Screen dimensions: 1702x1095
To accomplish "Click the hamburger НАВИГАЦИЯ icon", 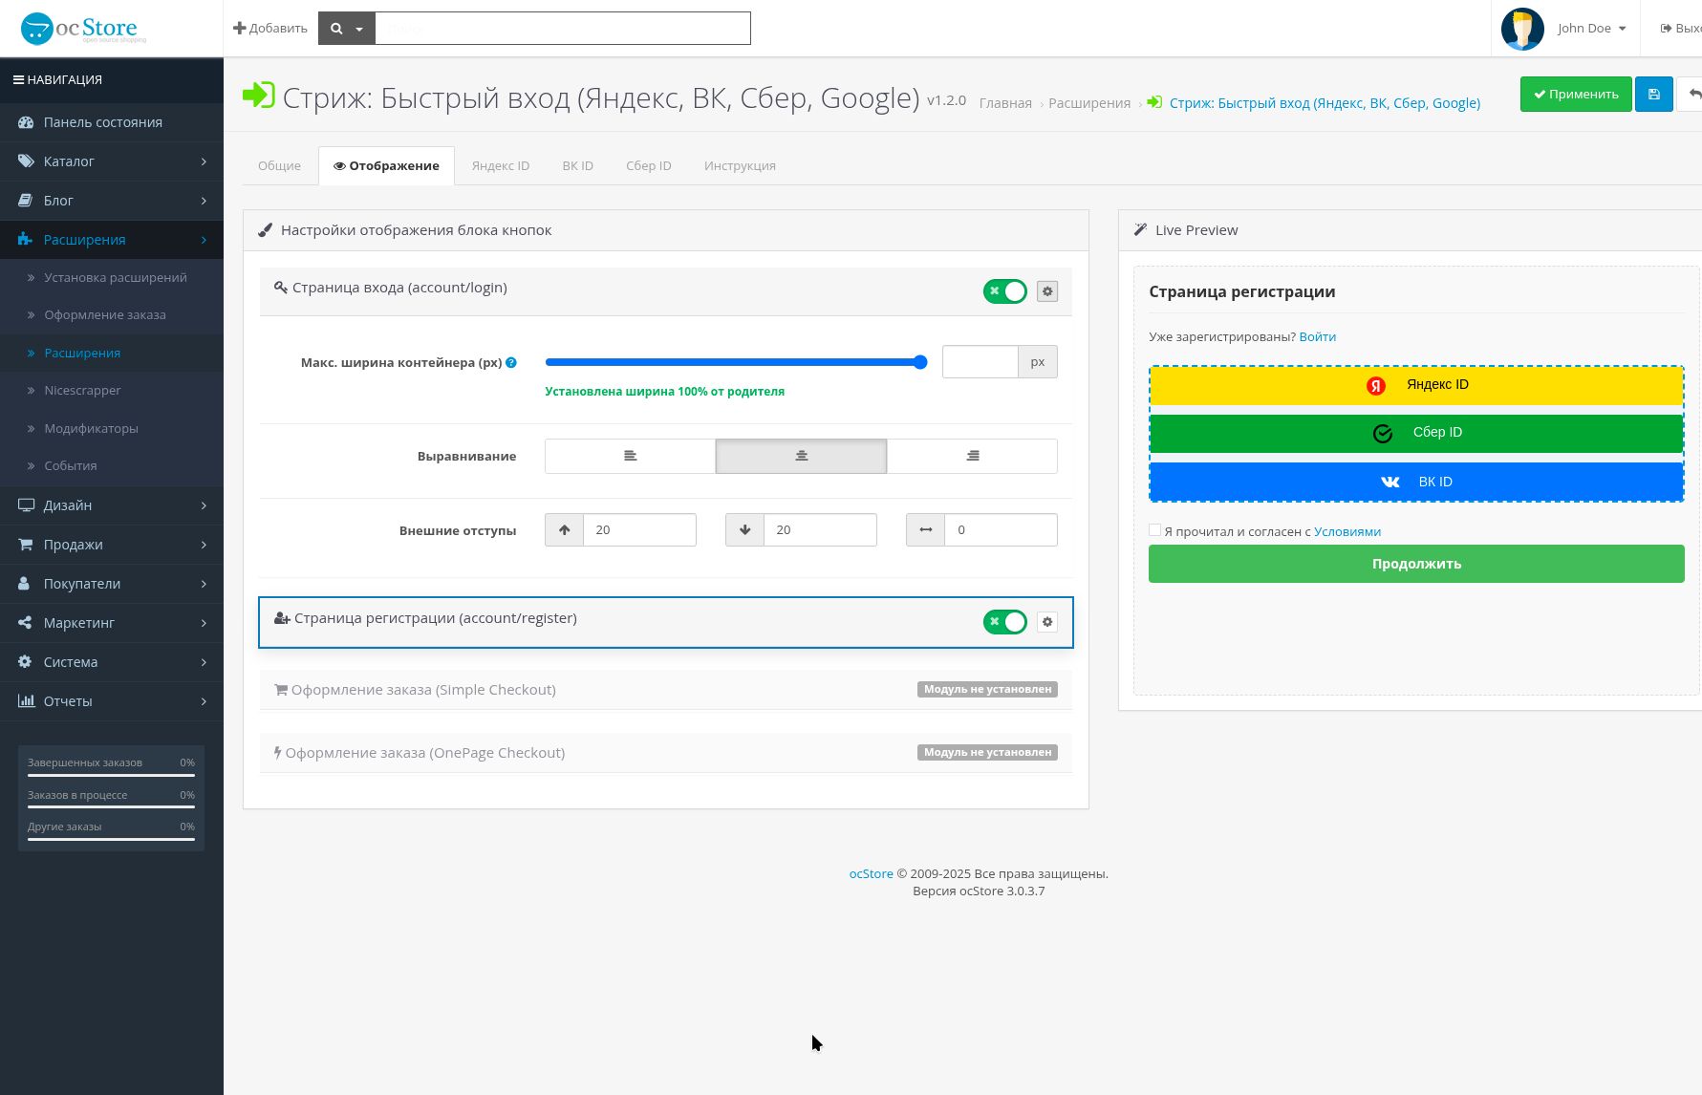I will [x=18, y=79].
